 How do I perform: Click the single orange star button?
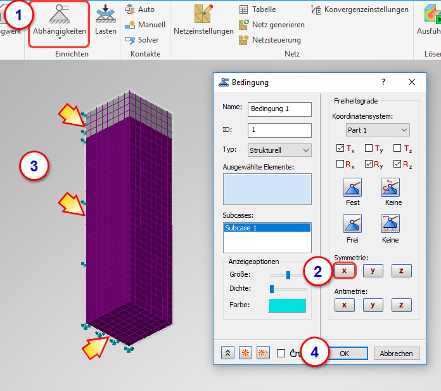click(x=246, y=353)
